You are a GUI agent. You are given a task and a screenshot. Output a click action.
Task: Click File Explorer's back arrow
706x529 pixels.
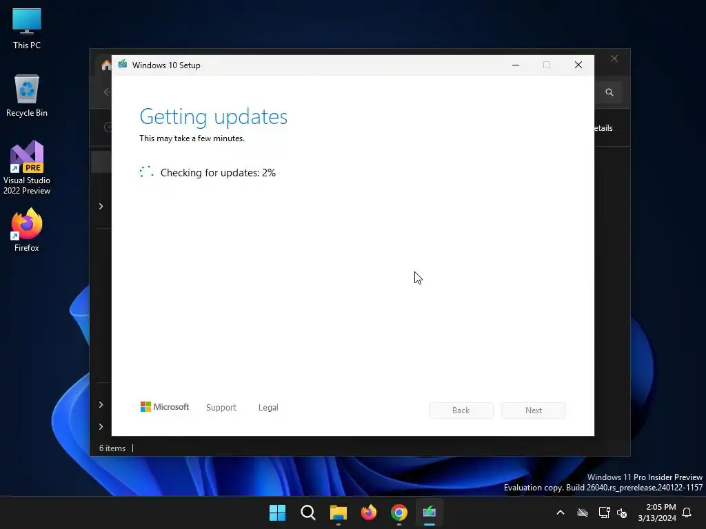[x=107, y=92]
